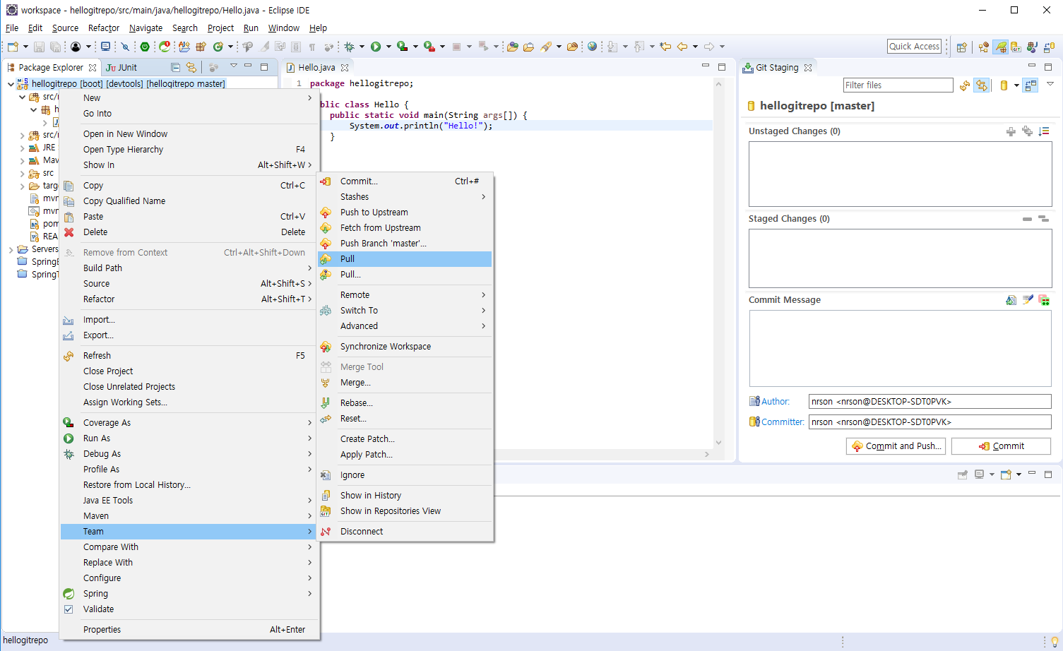Choose Disconnect in the Team submenu
Image resolution: width=1063 pixels, height=651 pixels.
coord(405,532)
